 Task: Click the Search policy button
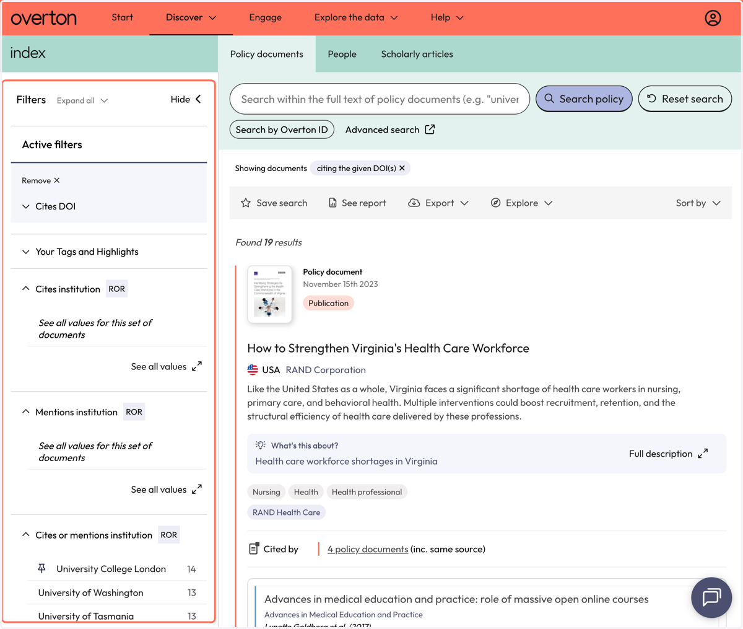coord(584,99)
